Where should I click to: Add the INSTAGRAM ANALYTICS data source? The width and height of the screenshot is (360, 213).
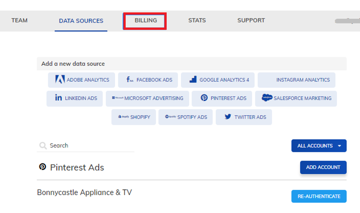(x=296, y=80)
